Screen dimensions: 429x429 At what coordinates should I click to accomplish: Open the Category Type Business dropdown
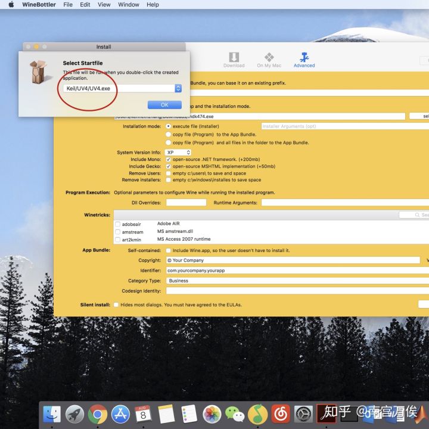pos(297,281)
